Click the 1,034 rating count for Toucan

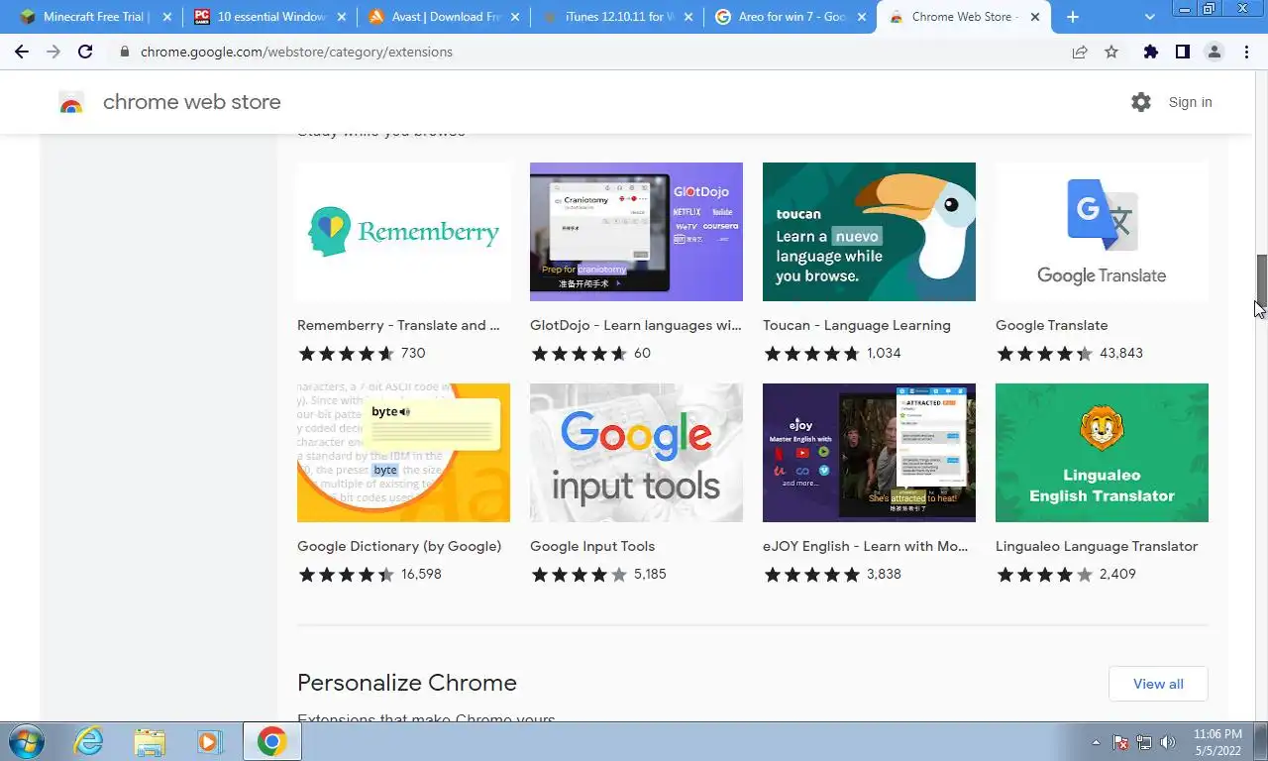(884, 353)
